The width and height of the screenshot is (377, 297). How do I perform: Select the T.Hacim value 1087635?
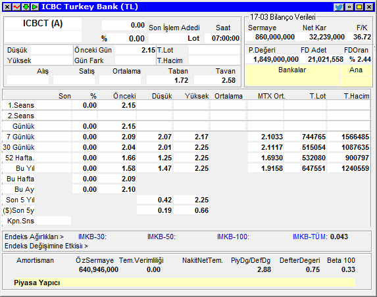tap(355, 147)
